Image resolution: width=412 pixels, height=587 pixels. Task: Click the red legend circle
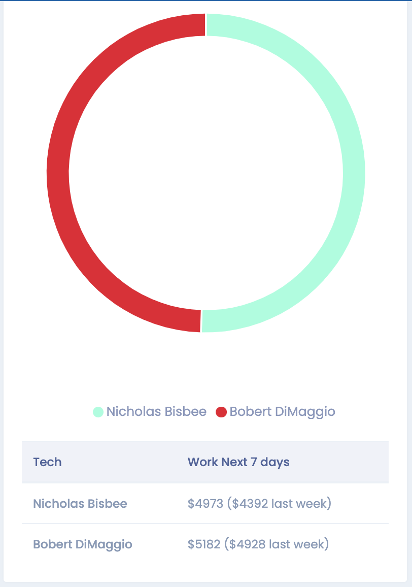pos(221,412)
